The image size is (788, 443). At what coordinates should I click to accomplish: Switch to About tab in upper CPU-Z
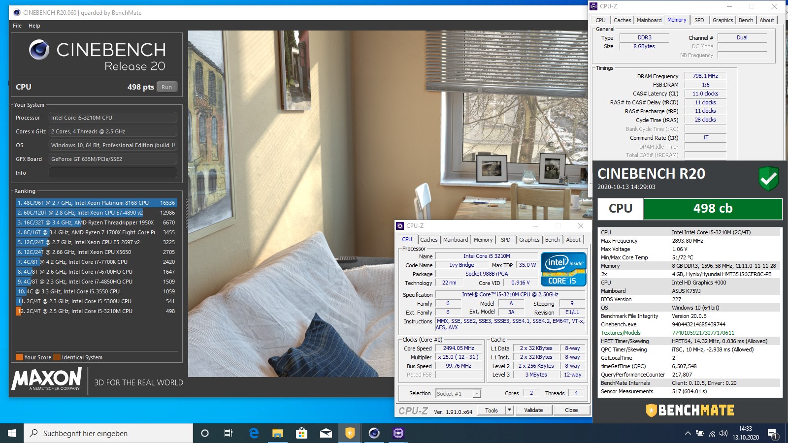[767, 20]
